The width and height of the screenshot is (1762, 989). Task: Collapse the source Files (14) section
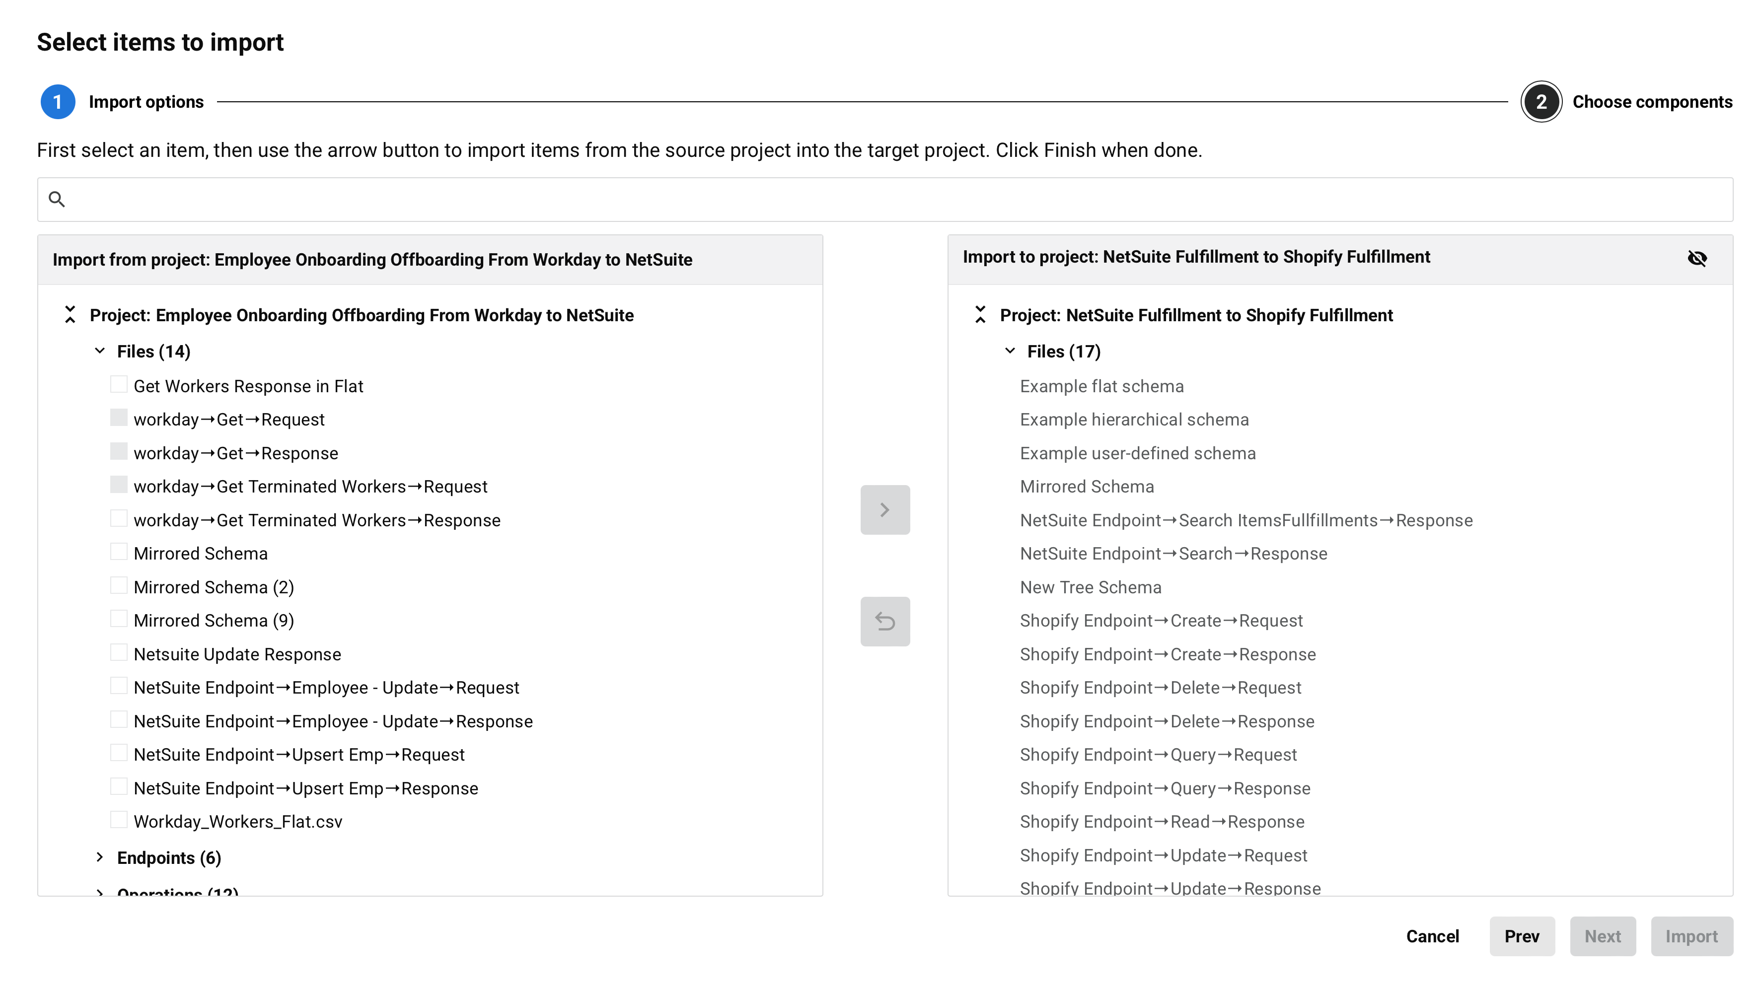click(100, 351)
